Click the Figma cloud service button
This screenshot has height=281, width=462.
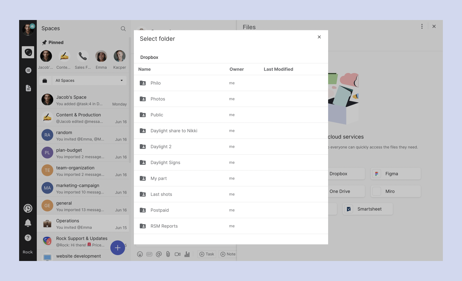[395, 174]
